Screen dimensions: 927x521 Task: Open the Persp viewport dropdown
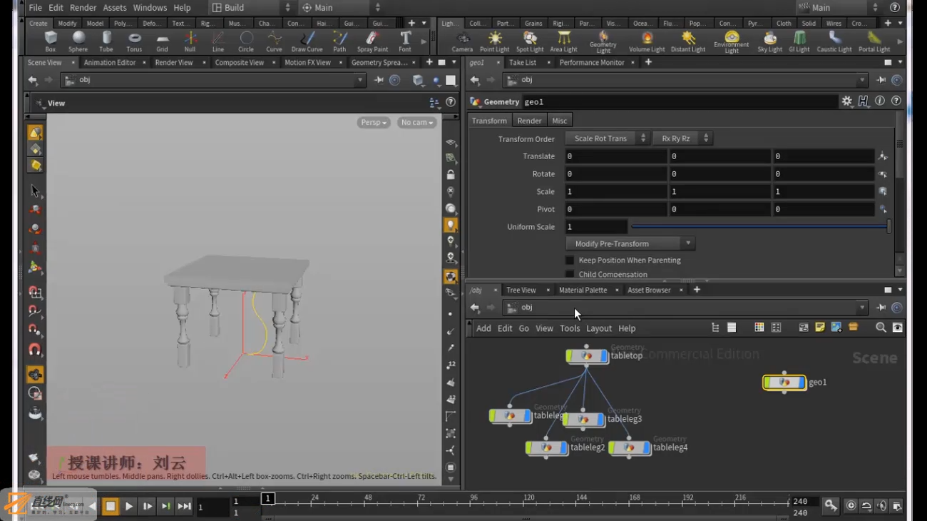point(374,123)
